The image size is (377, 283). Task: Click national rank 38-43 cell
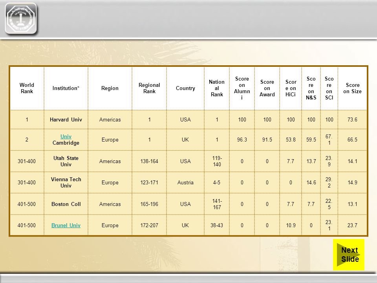pyautogui.click(x=217, y=225)
